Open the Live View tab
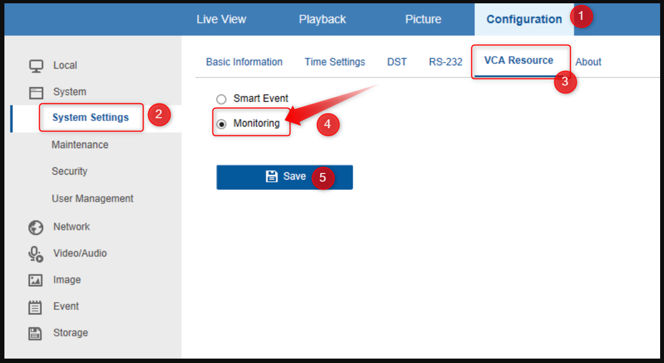Image resolution: width=664 pixels, height=363 pixels. click(221, 19)
